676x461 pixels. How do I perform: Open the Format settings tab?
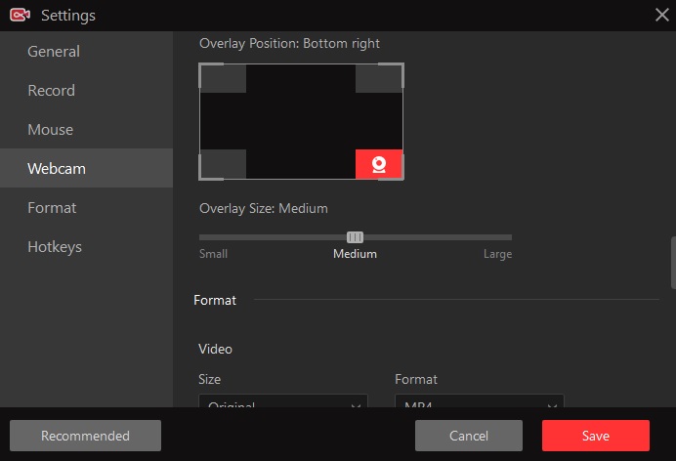[x=86, y=208]
